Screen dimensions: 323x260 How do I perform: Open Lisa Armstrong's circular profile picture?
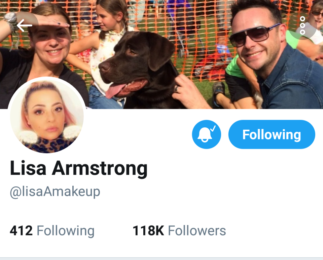tap(47, 115)
